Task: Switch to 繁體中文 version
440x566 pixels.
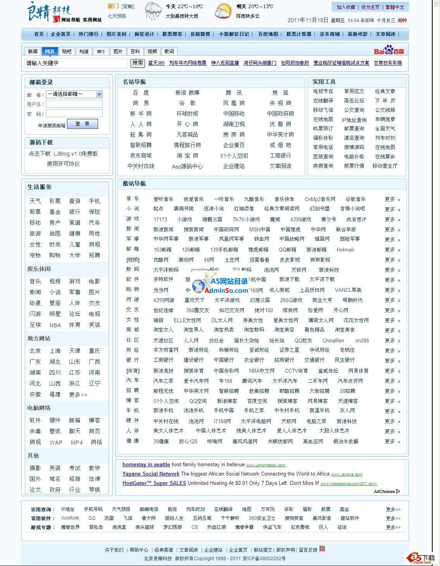Action: point(395,7)
